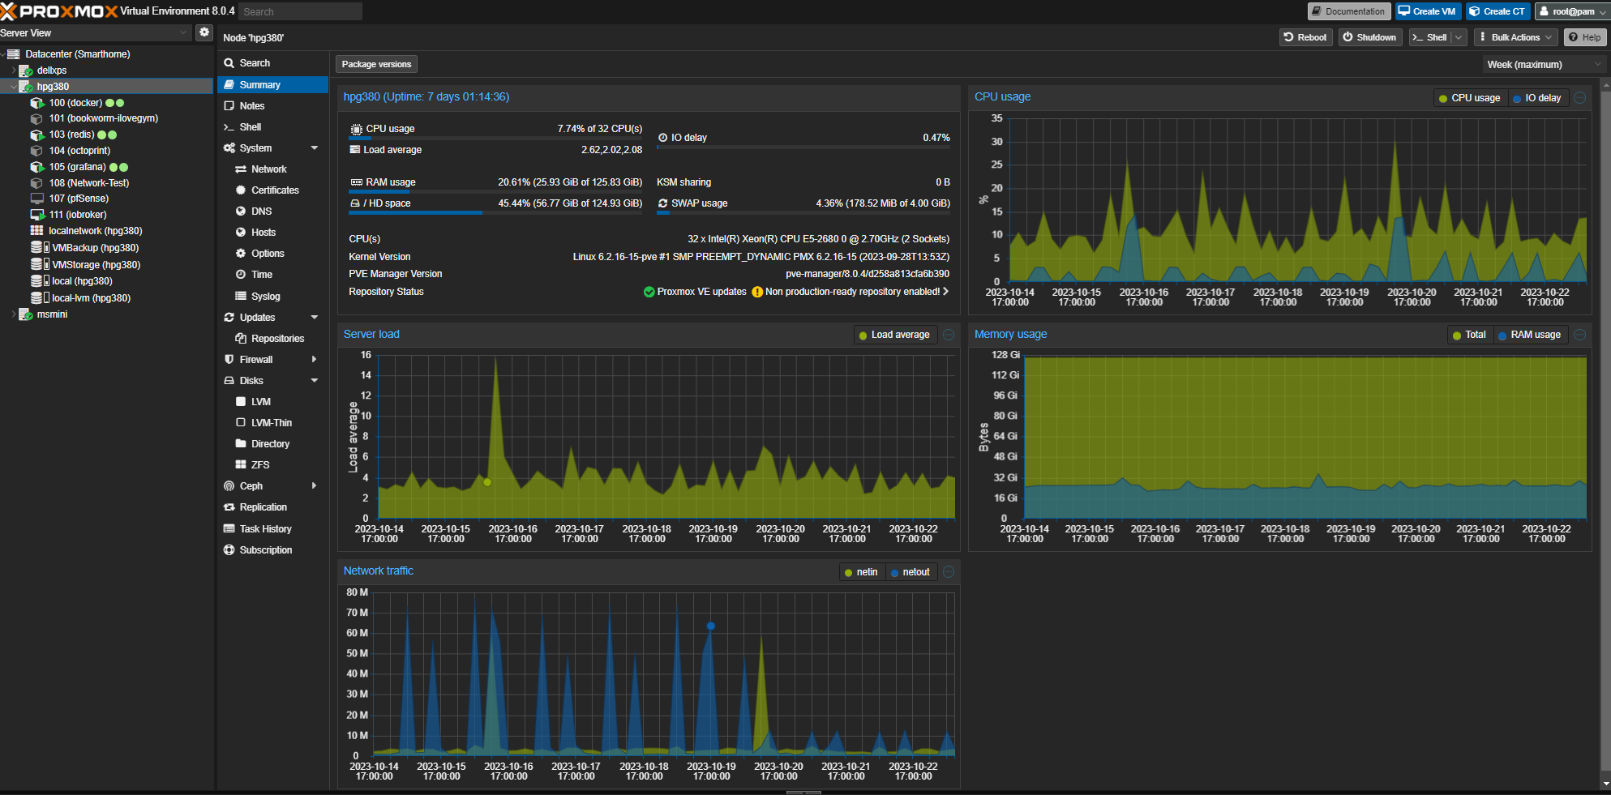Select local-lvm (hpg380) storage icon
The width and height of the screenshot is (1611, 795).
40,298
